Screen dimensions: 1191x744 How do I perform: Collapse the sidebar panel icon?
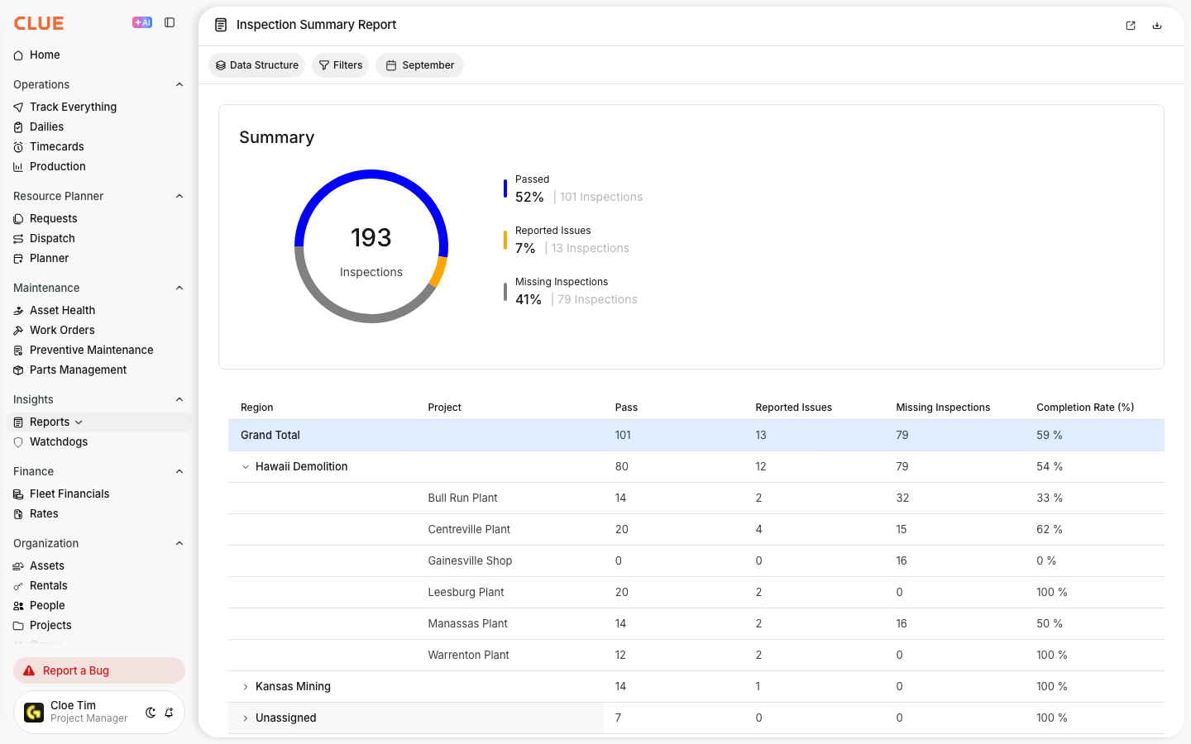coord(170,23)
